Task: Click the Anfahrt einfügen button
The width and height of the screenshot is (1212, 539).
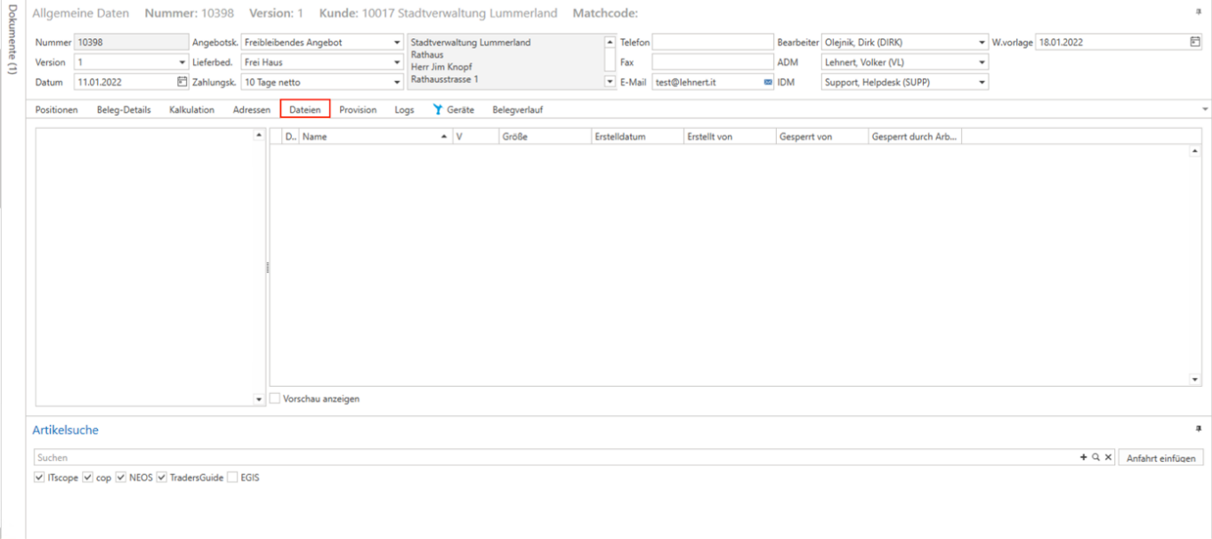Action: 1160,457
